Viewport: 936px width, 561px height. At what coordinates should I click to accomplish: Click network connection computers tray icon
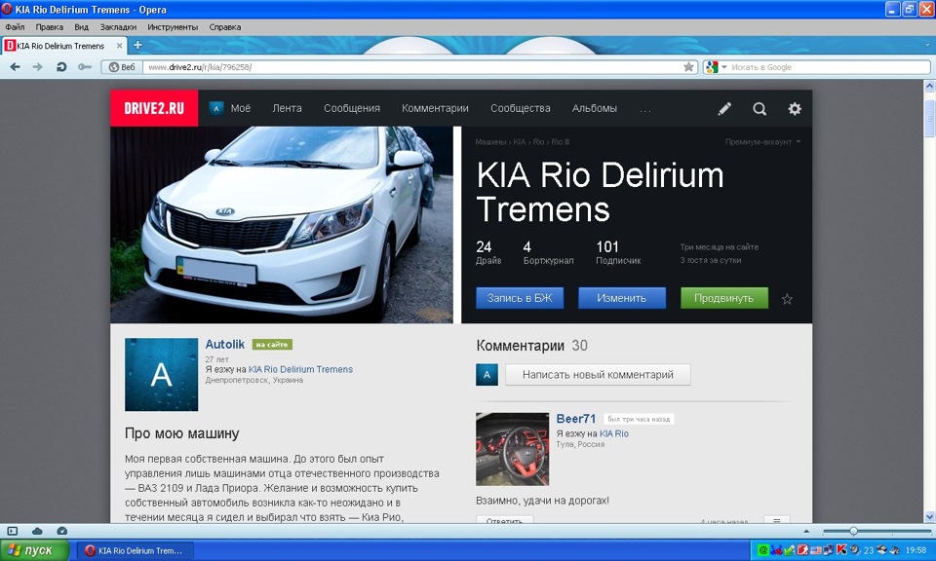(x=828, y=549)
